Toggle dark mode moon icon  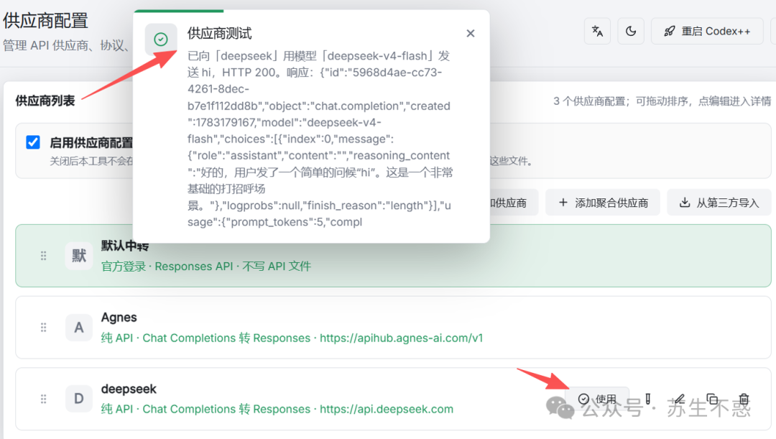(631, 31)
